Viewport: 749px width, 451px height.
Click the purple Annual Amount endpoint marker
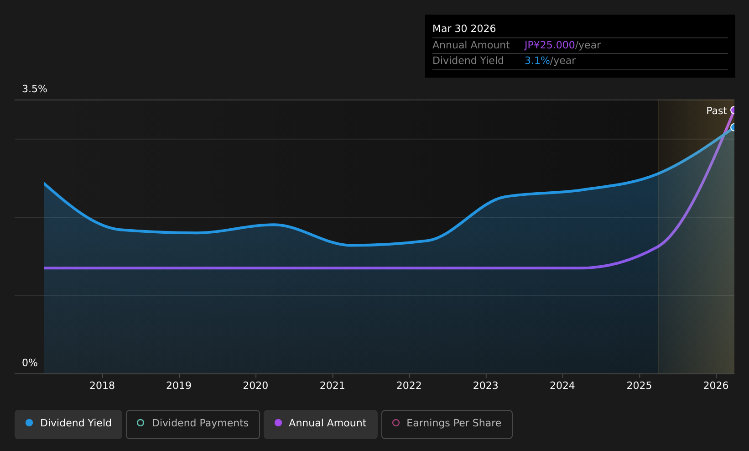(x=733, y=110)
